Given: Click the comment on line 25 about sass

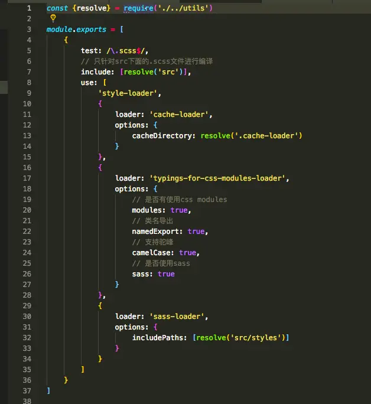Looking at the screenshot, I should (161, 263).
